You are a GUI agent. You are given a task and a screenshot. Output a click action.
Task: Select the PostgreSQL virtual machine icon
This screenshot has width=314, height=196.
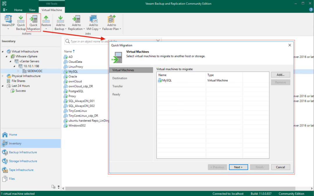[x=65, y=91]
